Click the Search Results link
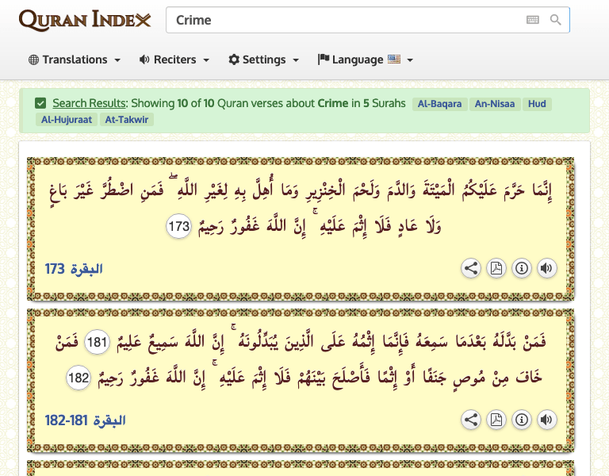609x476 pixels. [89, 103]
